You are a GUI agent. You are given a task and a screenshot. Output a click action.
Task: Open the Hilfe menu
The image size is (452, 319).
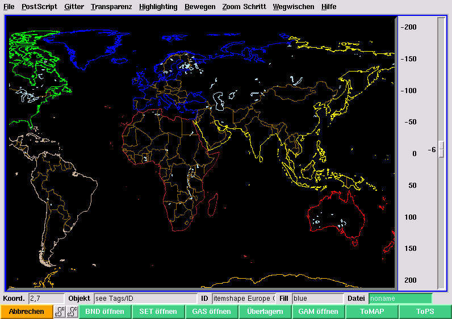click(x=329, y=6)
